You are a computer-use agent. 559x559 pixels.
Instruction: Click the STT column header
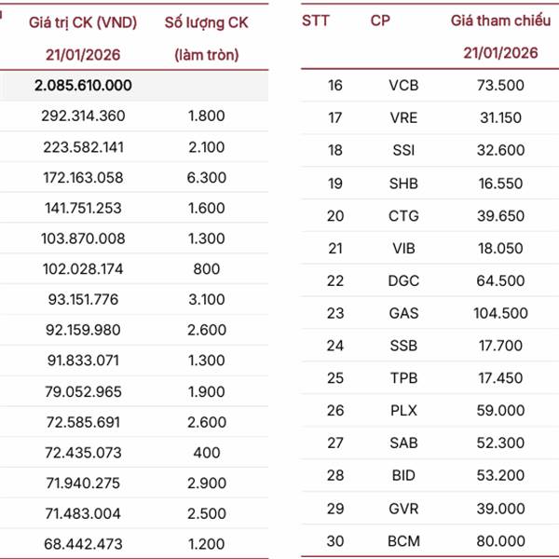click(317, 20)
